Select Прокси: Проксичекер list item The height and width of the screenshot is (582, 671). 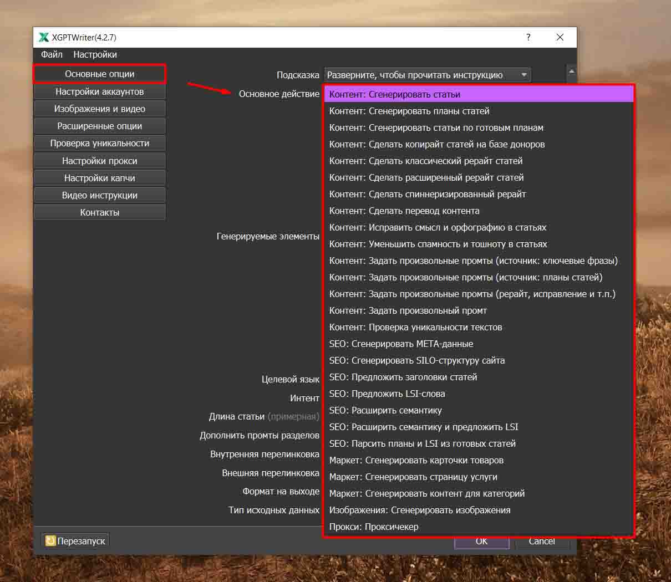[374, 527]
